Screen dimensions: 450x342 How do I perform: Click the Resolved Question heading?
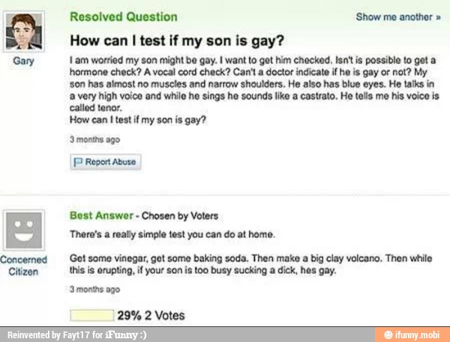click(124, 16)
